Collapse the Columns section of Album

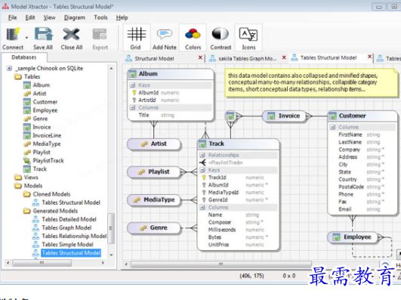132,107
